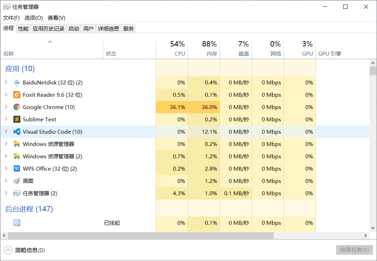Image resolution: width=377 pixels, height=261 pixels.
Task: Expand Windows 资源管理器 (2) entry
Action: (6, 156)
